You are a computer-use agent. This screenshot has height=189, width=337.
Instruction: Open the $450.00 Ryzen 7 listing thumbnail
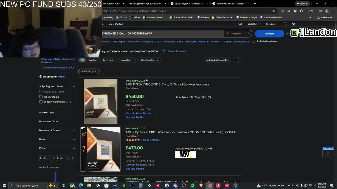click(101, 101)
